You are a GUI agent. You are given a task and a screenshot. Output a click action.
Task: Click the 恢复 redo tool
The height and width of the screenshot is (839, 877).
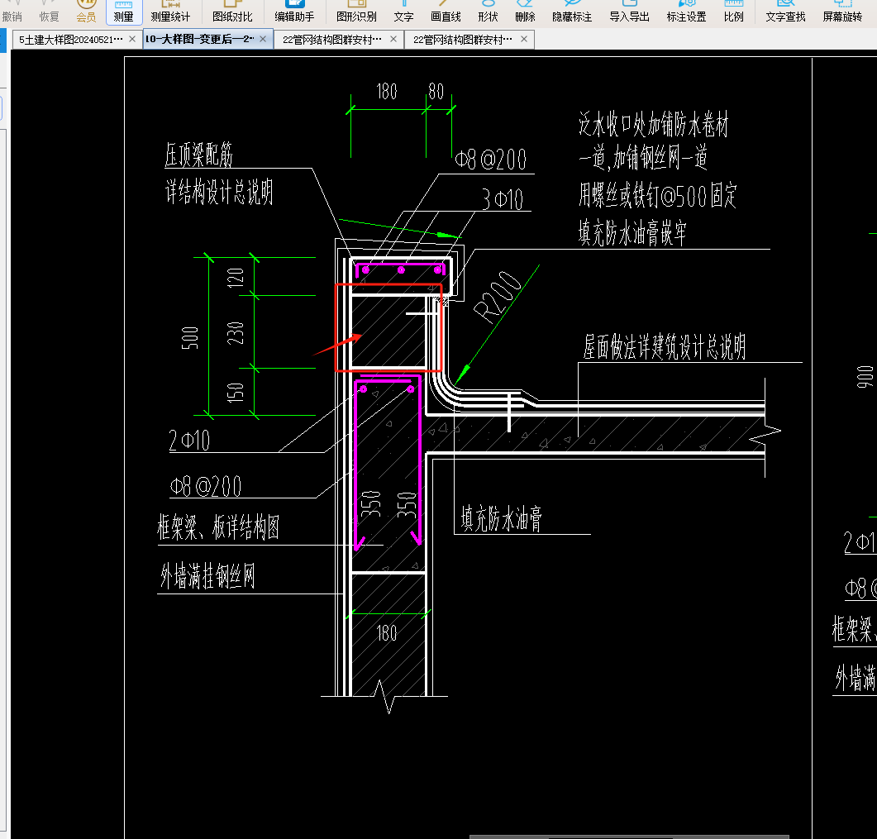50,12
